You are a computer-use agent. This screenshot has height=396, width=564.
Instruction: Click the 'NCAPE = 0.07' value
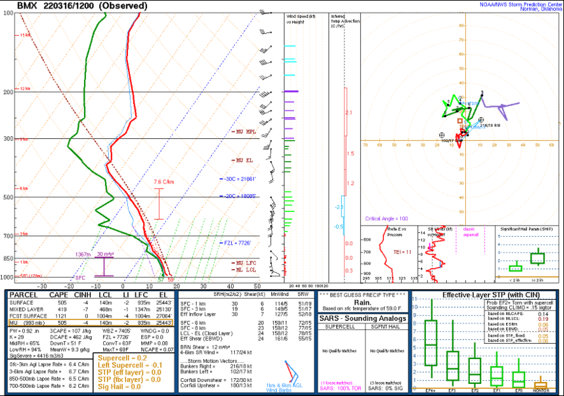(x=157, y=350)
